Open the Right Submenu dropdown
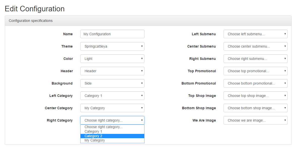 point(256,59)
